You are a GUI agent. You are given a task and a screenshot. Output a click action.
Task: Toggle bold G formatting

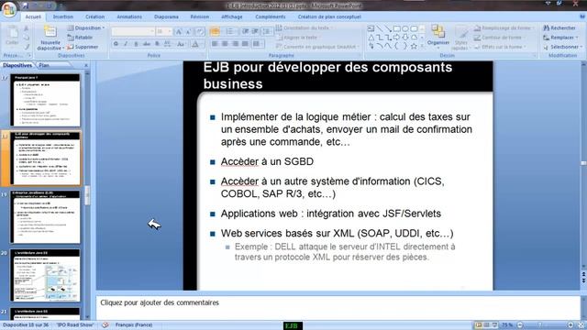116,44
